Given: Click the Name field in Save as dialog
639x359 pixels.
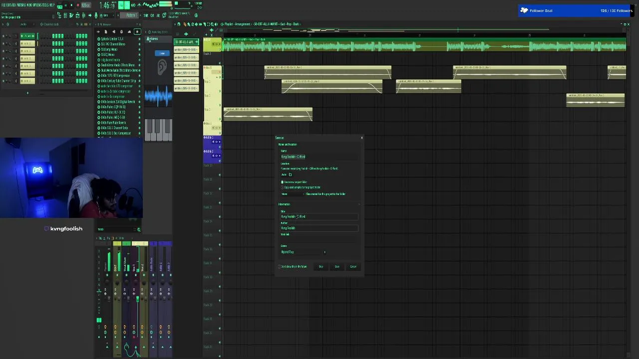Looking at the screenshot, I should point(319,157).
